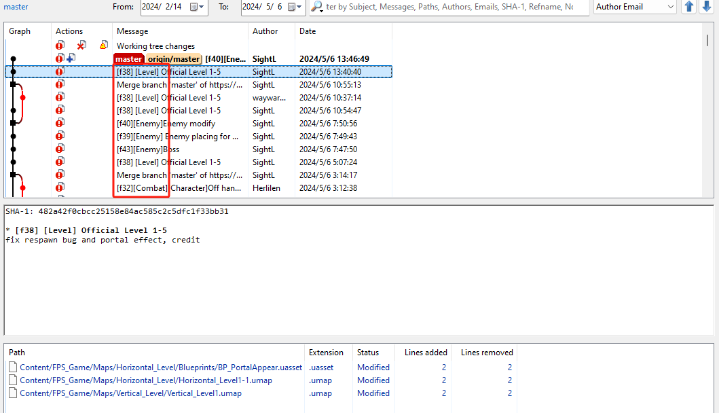Viewport: 719px width, 413px height.
Task: Select the Merge branch commit dated 3:14:17
Action: click(198, 175)
